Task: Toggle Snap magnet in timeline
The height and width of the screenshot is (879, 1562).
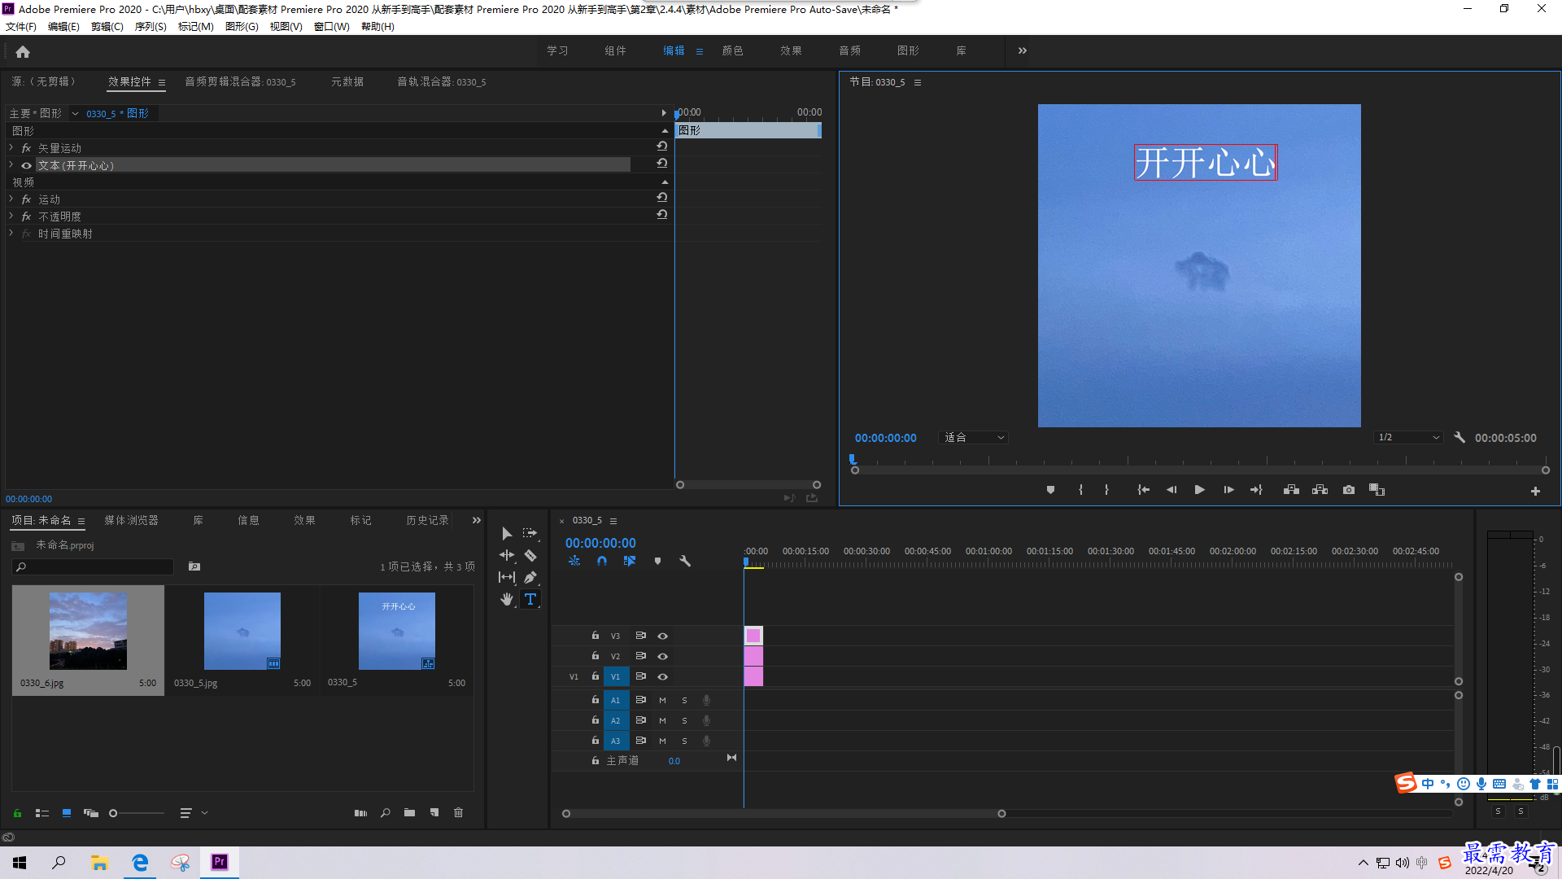Action: click(x=602, y=561)
